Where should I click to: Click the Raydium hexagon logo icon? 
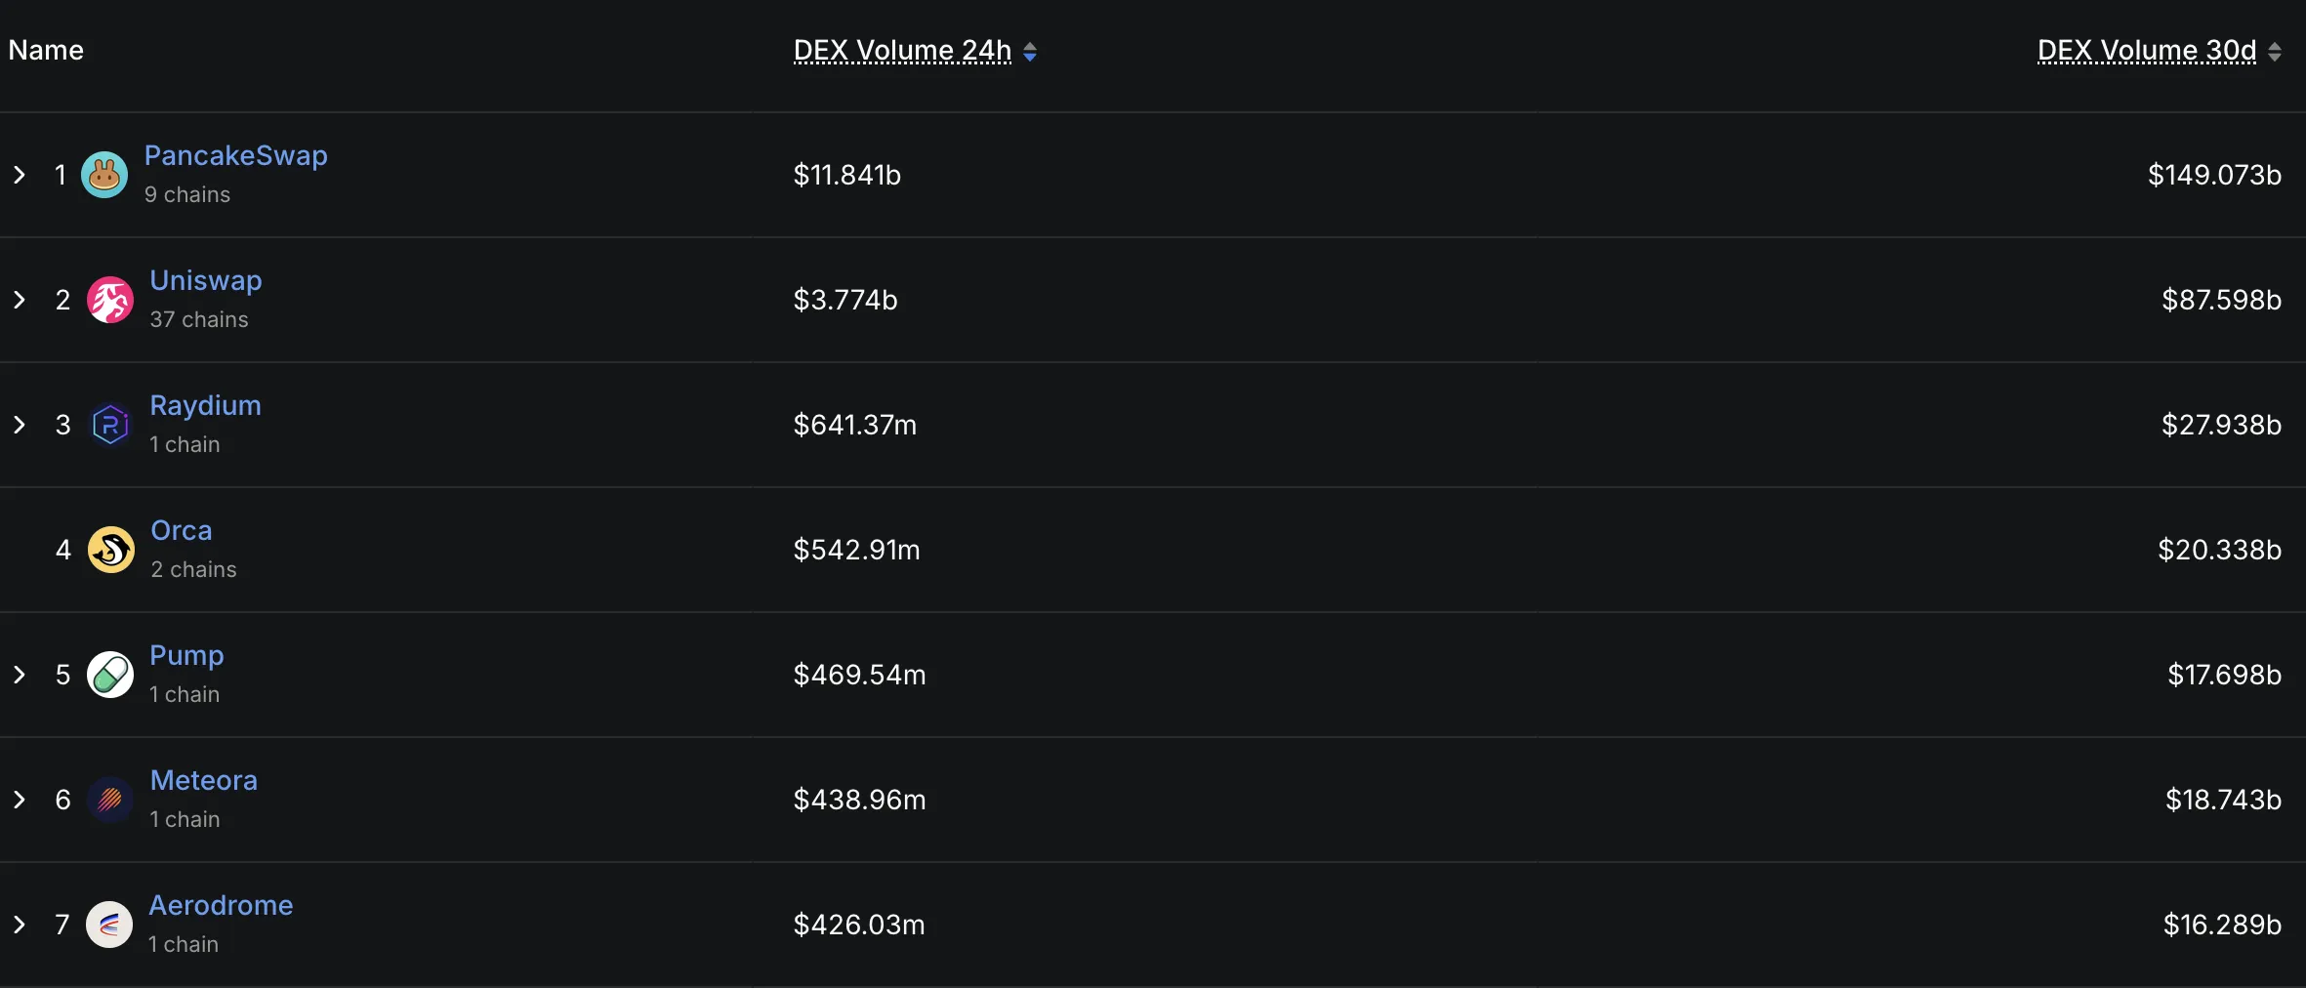[x=110, y=425]
